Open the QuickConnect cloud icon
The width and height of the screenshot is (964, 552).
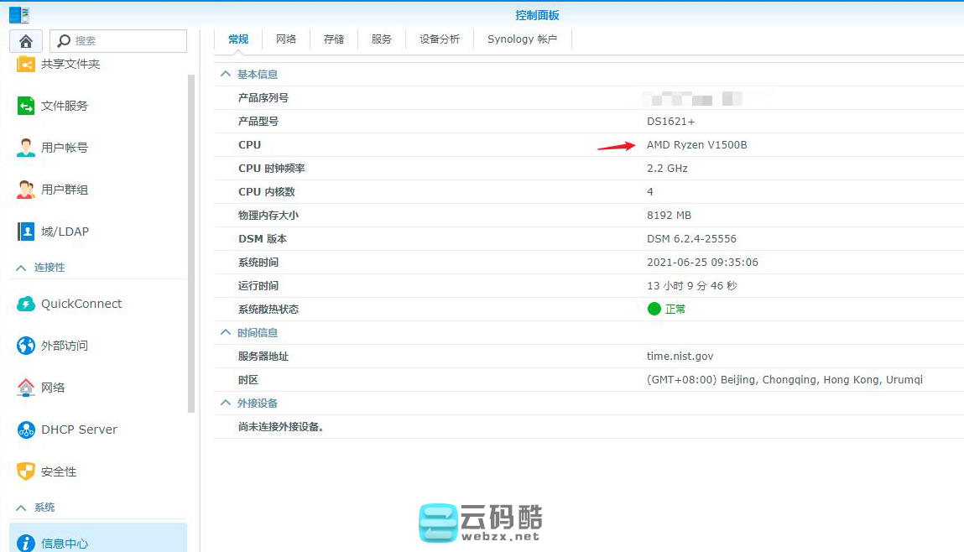click(26, 304)
